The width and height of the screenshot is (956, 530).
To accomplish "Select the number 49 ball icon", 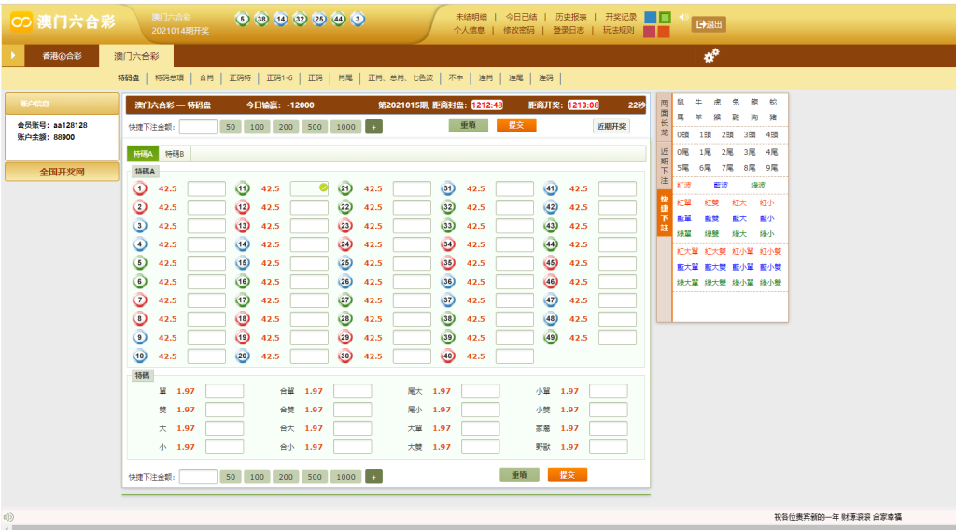I will [551, 338].
